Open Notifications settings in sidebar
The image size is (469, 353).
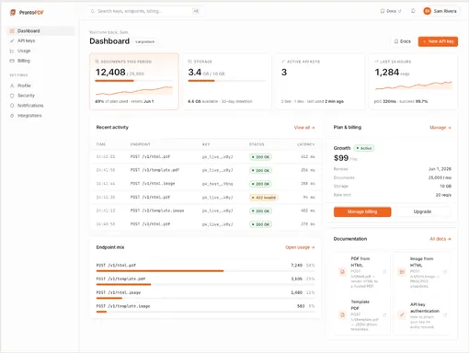click(x=40, y=106)
